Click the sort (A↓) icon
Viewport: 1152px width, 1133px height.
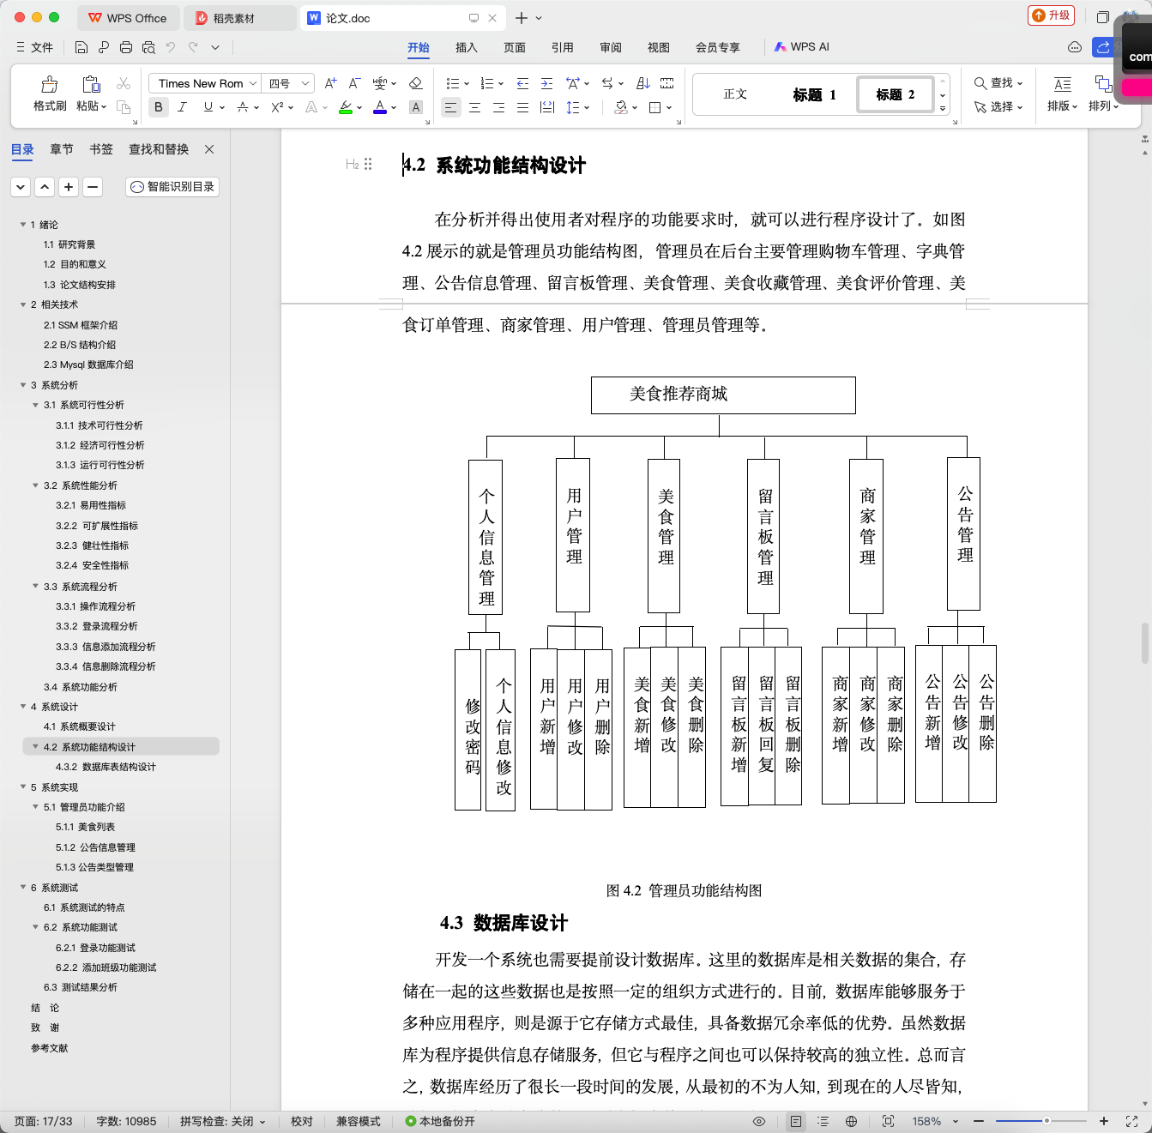click(642, 83)
